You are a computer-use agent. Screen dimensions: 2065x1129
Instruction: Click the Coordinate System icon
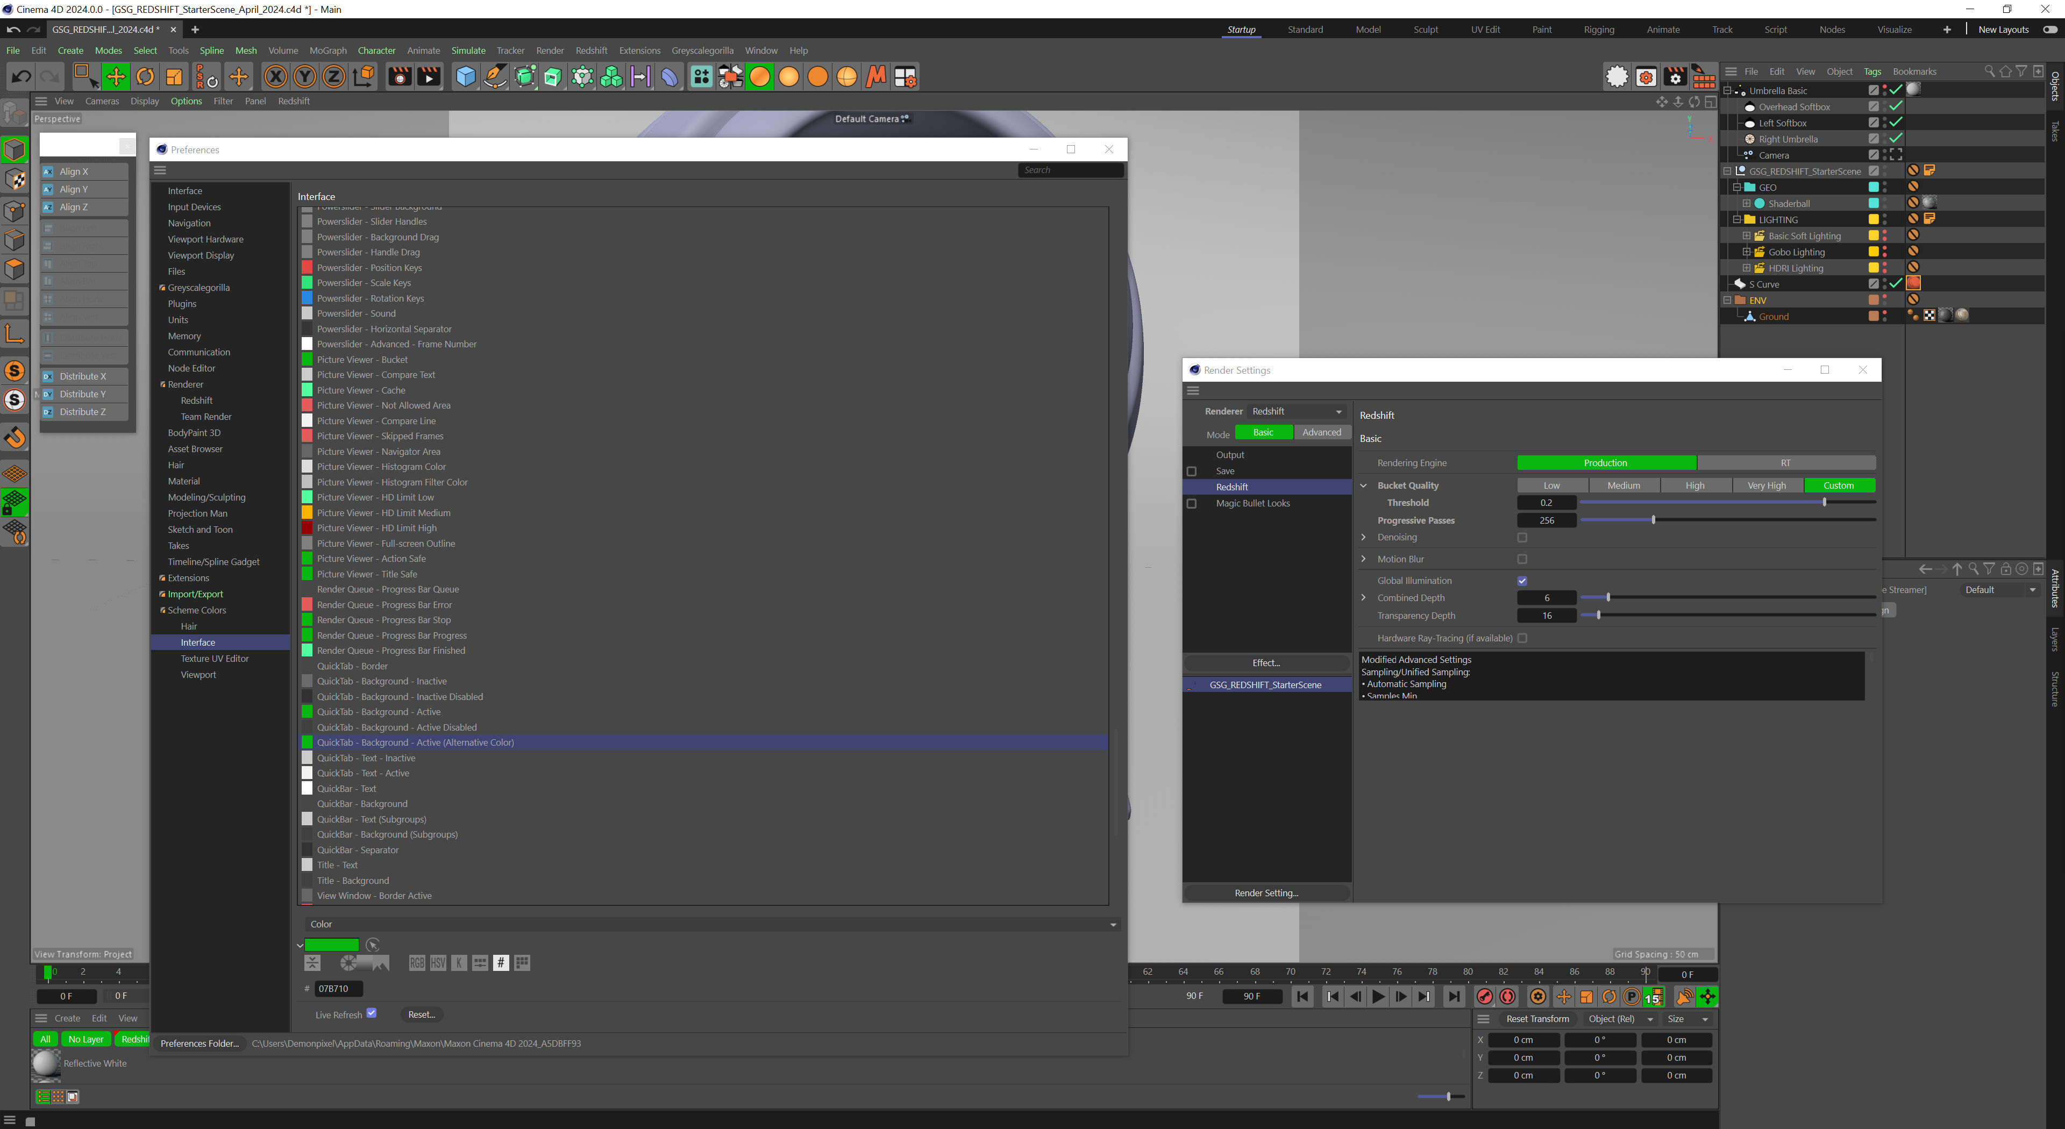point(363,77)
